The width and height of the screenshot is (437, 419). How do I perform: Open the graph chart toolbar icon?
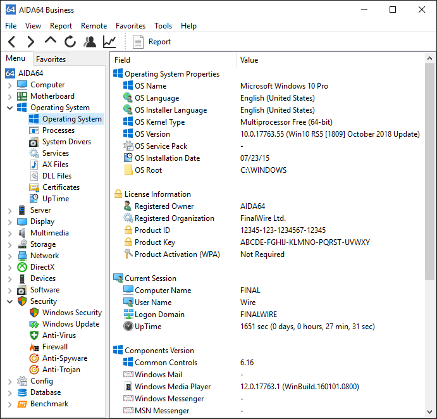(x=109, y=42)
